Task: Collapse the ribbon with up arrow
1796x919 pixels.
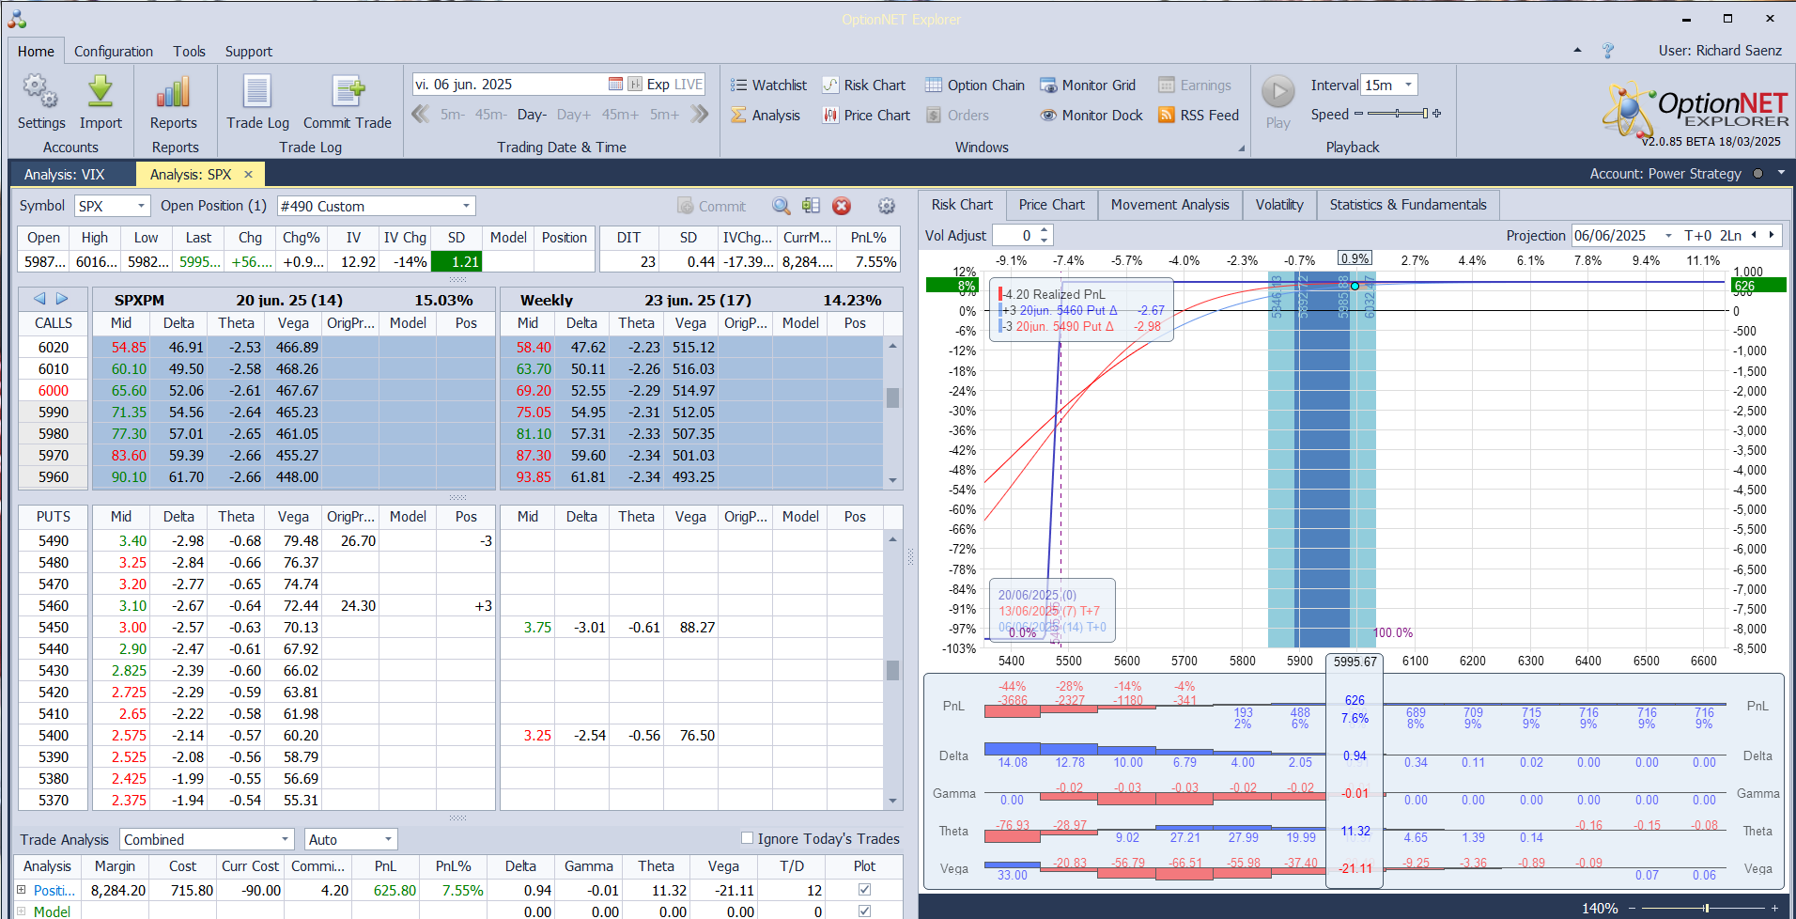Action: coord(1577,51)
